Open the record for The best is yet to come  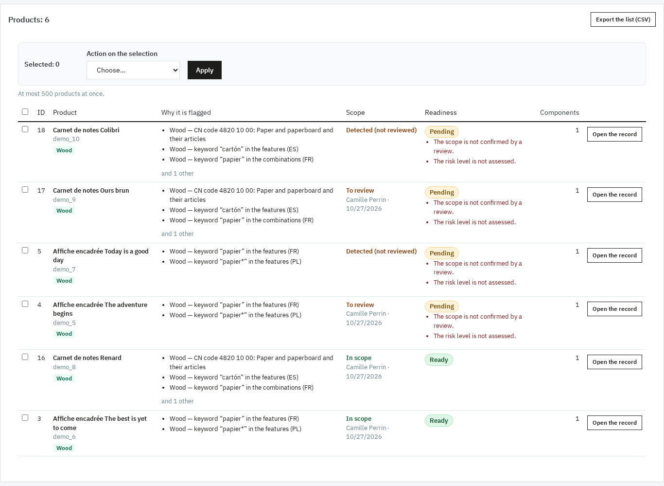pyautogui.click(x=614, y=423)
